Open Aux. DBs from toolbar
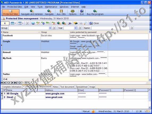 click(x=61, y=13)
